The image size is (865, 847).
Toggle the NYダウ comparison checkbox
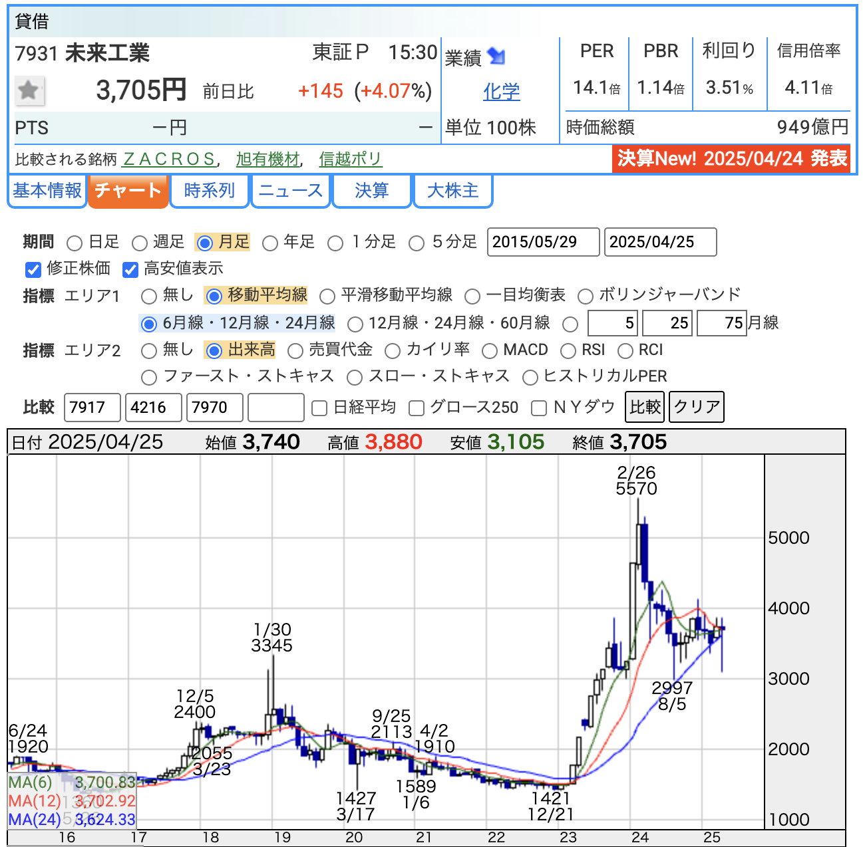[x=539, y=408]
